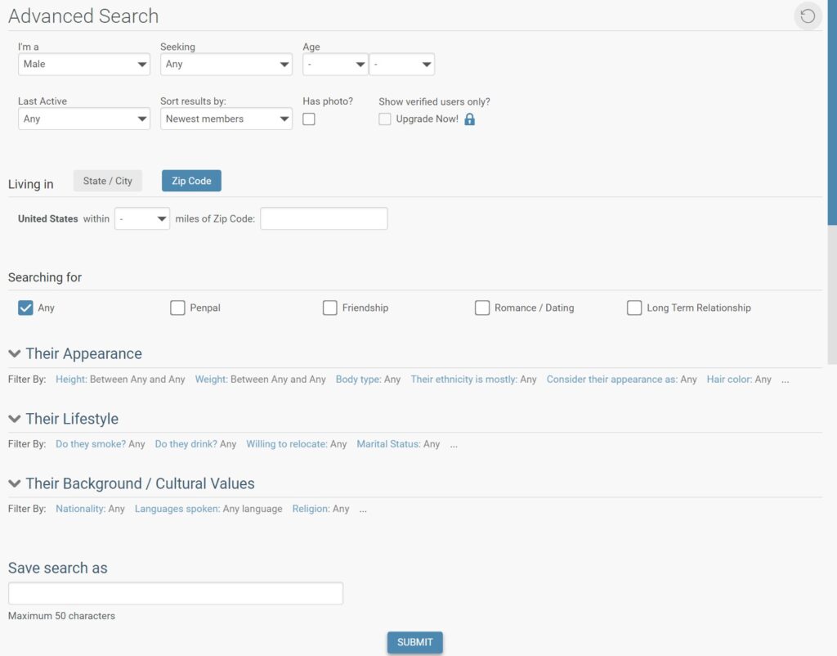Click the blue lock icon beside Upgrade Now

tap(469, 119)
